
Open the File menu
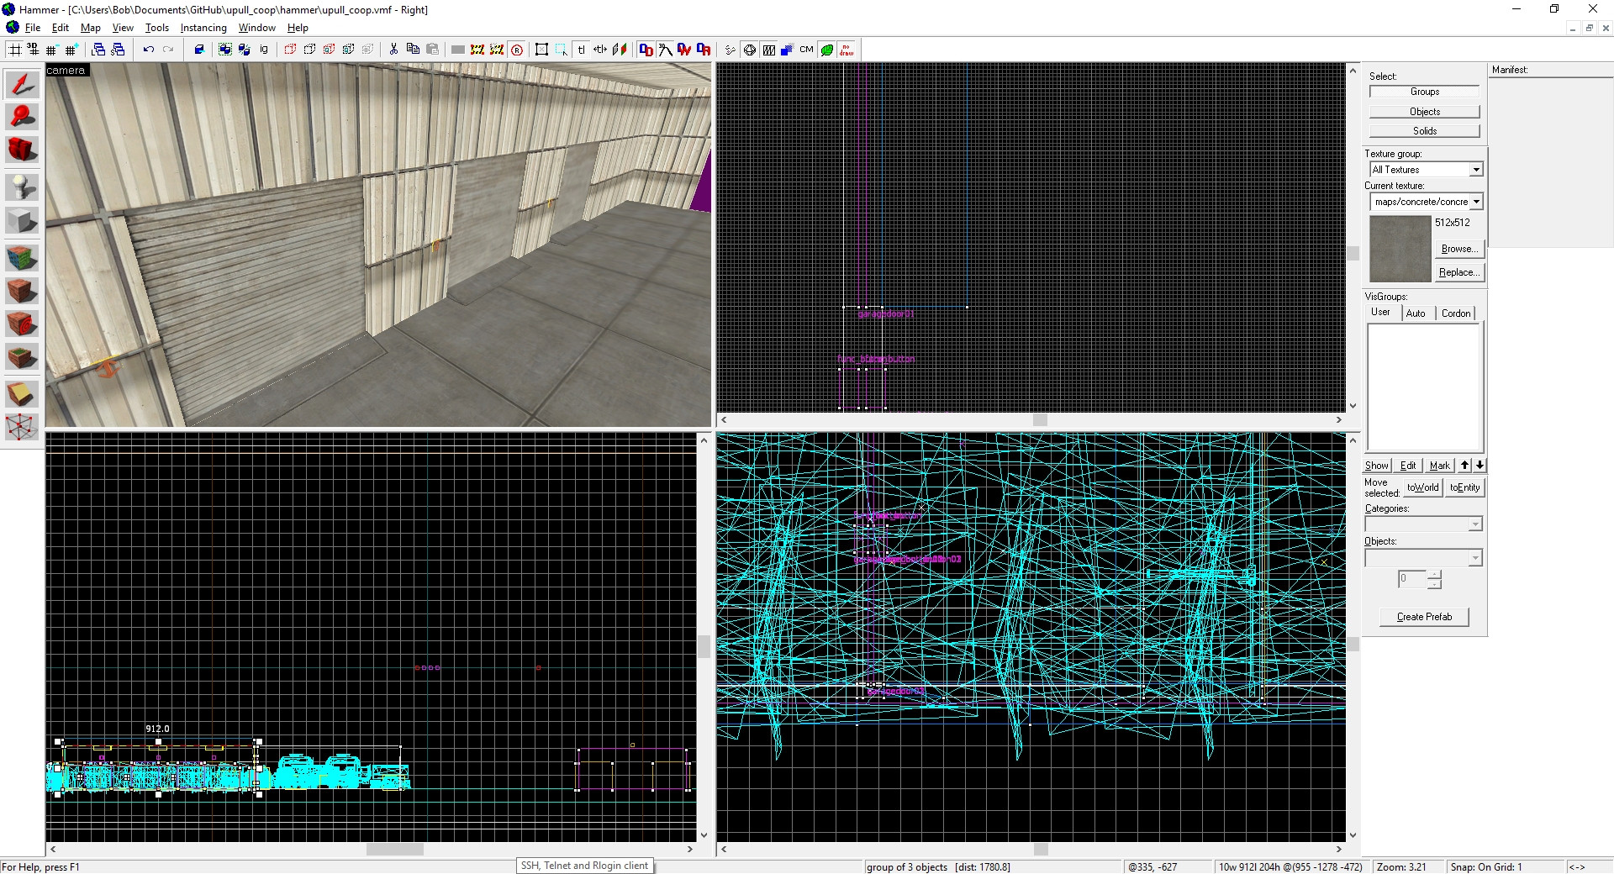[33, 28]
